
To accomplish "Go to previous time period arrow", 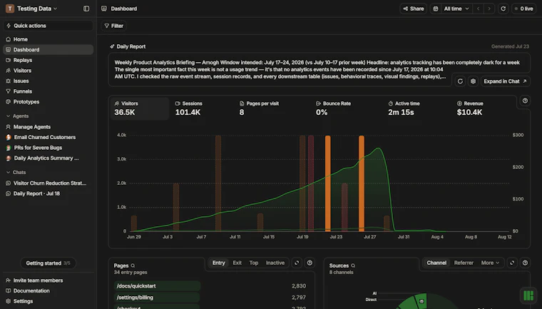I will pyautogui.click(x=479, y=9).
